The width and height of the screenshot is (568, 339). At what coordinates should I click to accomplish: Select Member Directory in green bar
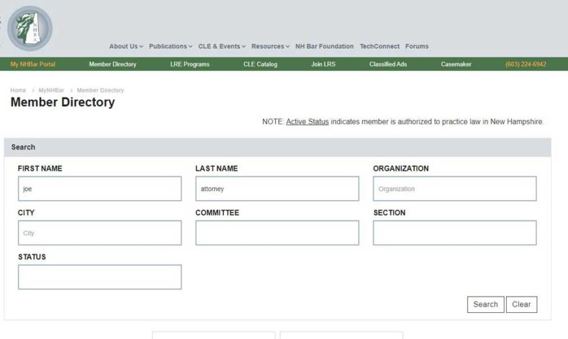pyautogui.click(x=112, y=65)
